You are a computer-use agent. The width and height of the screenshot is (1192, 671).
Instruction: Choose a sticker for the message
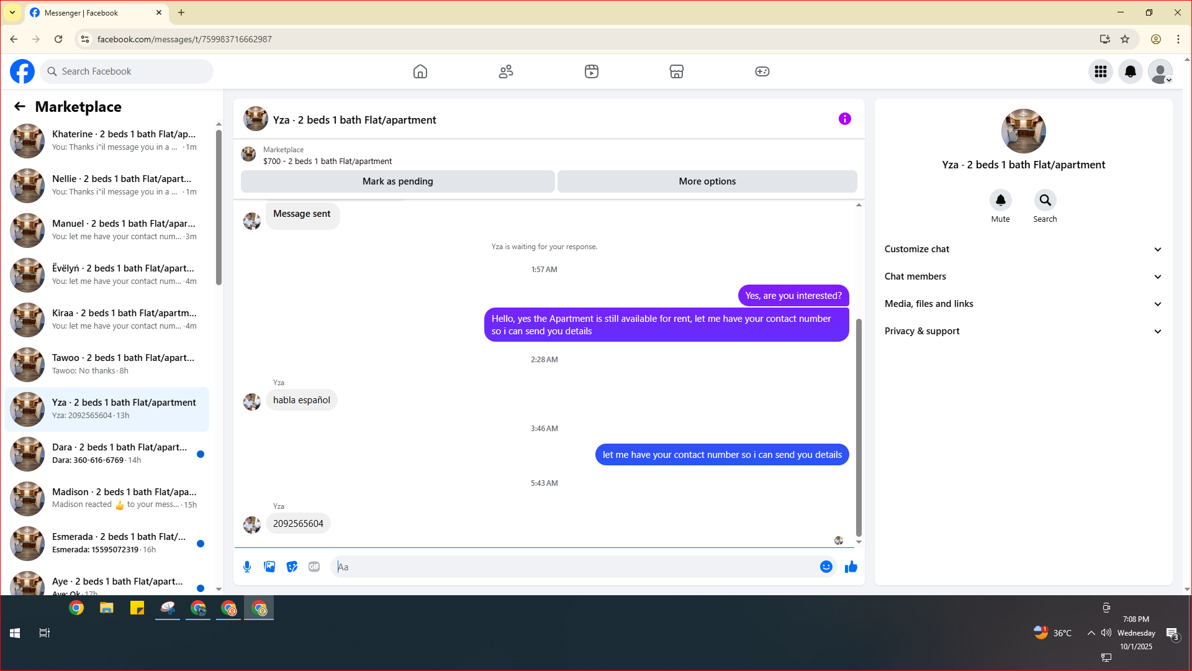[x=292, y=567]
